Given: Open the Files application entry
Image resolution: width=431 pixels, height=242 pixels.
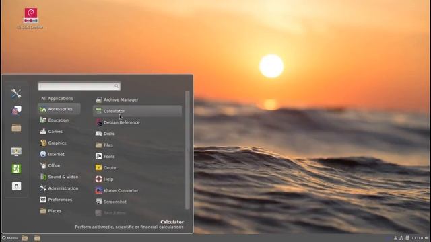Looking at the screenshot, I should coord(137,145).
